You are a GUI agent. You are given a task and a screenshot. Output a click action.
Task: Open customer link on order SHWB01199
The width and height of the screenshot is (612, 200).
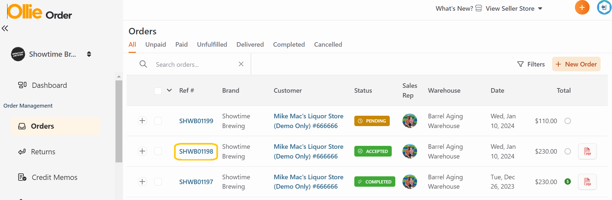308,121
